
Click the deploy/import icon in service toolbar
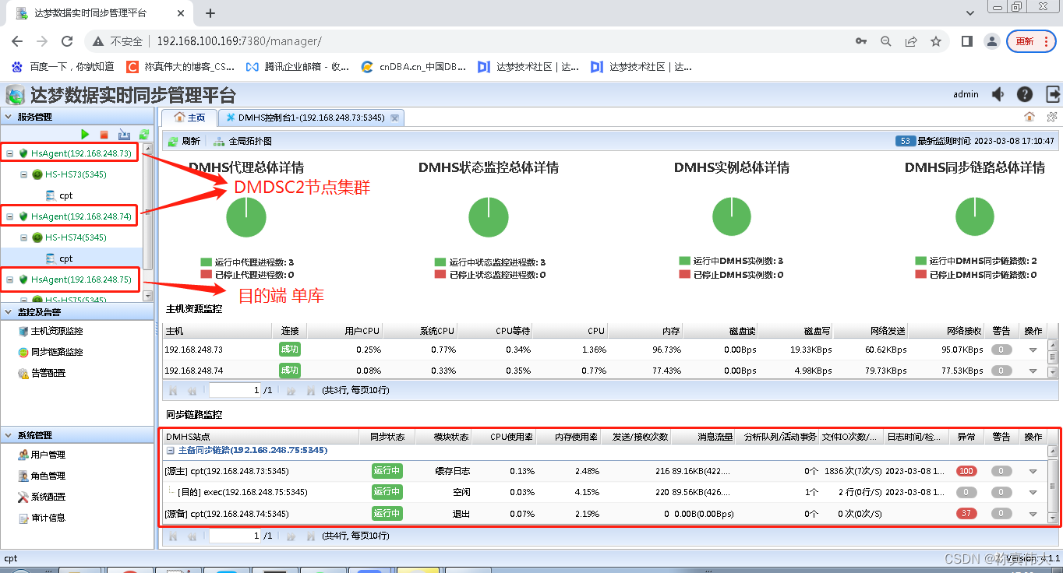click(x=124, y=135)
